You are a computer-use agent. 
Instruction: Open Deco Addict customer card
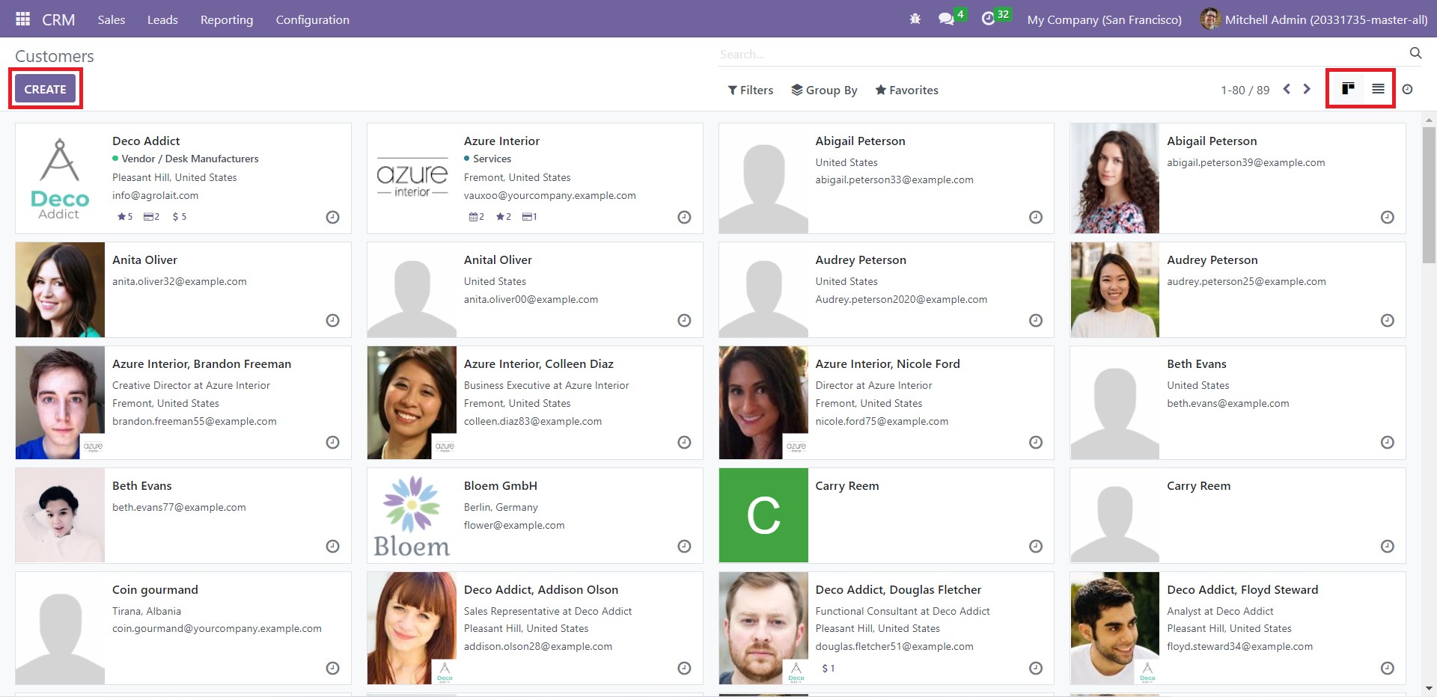coord(183,178)
